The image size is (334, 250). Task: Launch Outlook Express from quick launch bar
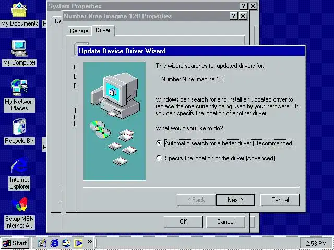(66, 243)
